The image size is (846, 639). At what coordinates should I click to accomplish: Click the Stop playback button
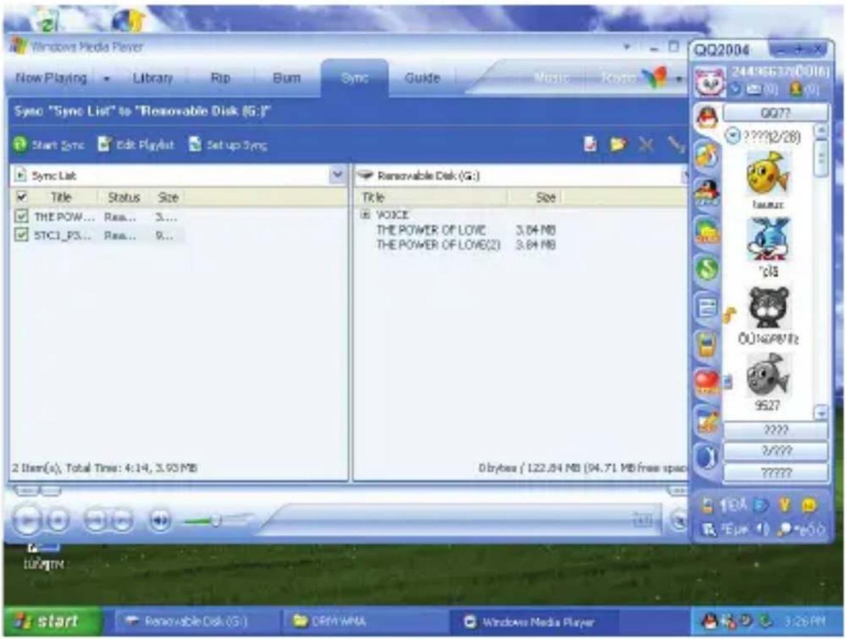58,520
